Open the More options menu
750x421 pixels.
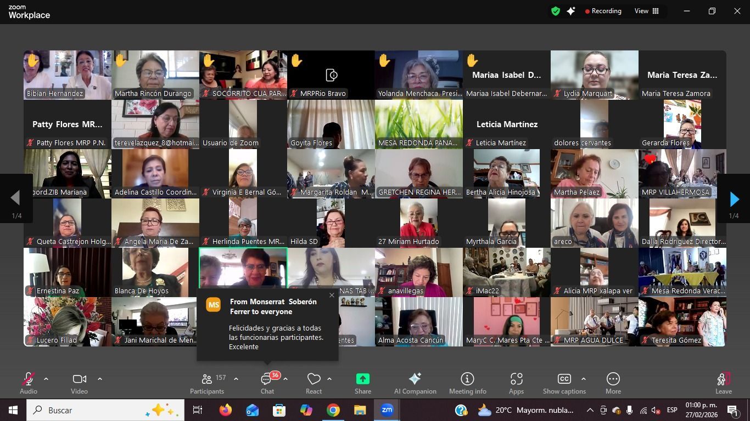coord(613,383)
